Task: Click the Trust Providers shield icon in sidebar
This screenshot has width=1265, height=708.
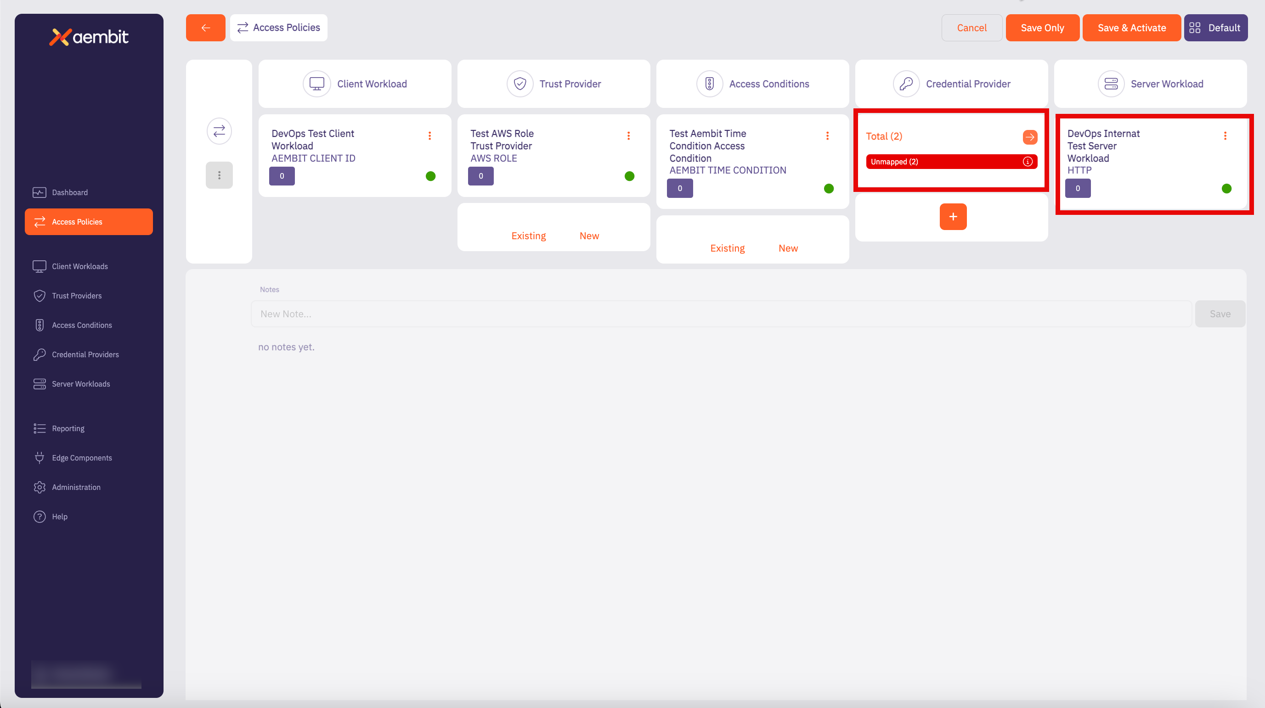Action: pyautogui.click(x=40, y=296)
